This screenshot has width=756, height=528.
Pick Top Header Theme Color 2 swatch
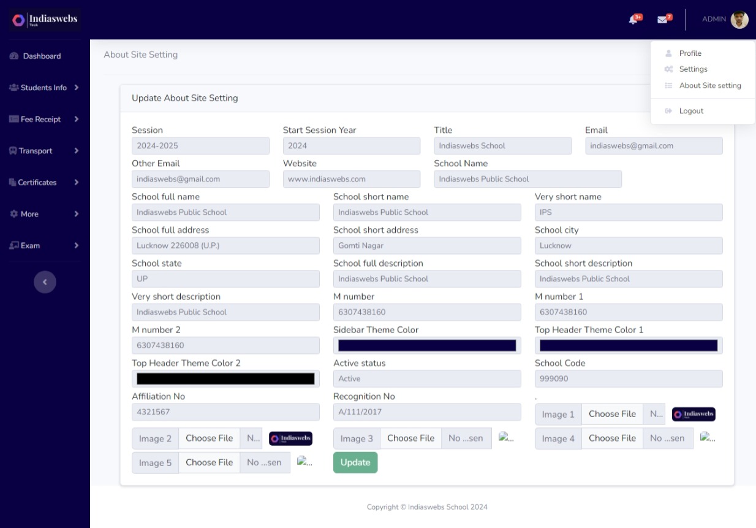[x=225, y=379]
